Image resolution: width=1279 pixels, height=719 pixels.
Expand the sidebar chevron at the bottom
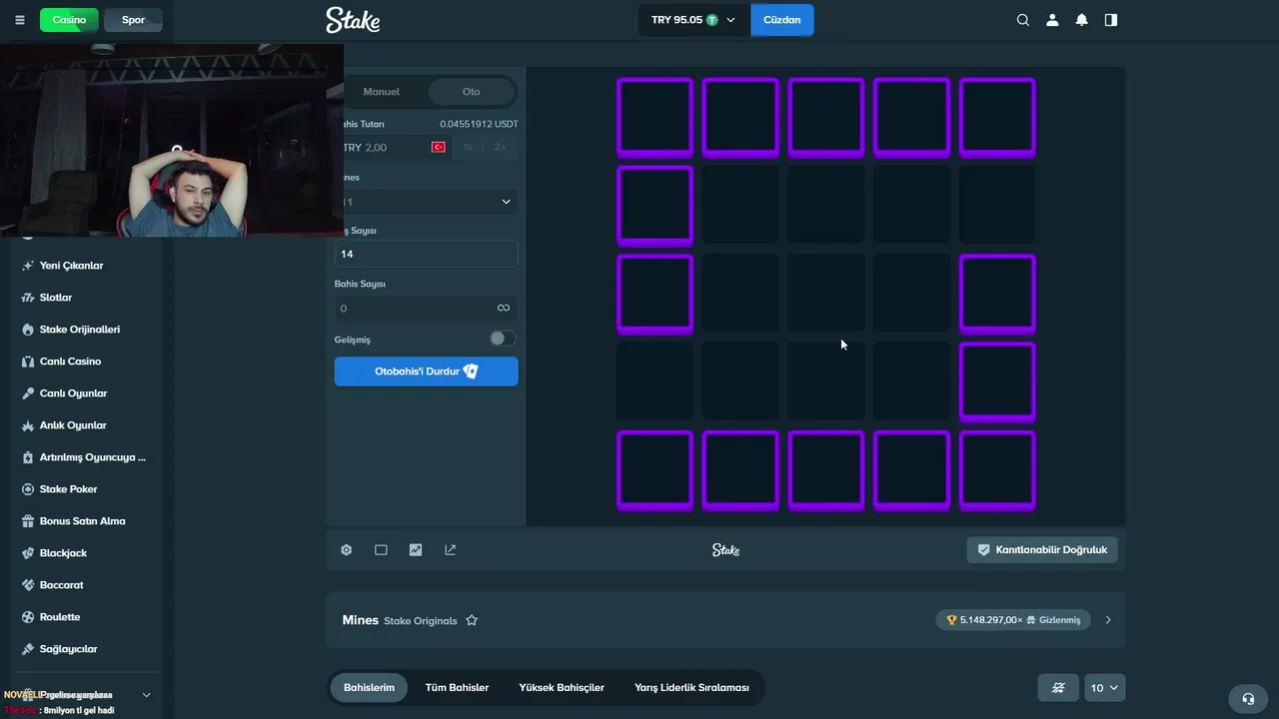(146, 695)
